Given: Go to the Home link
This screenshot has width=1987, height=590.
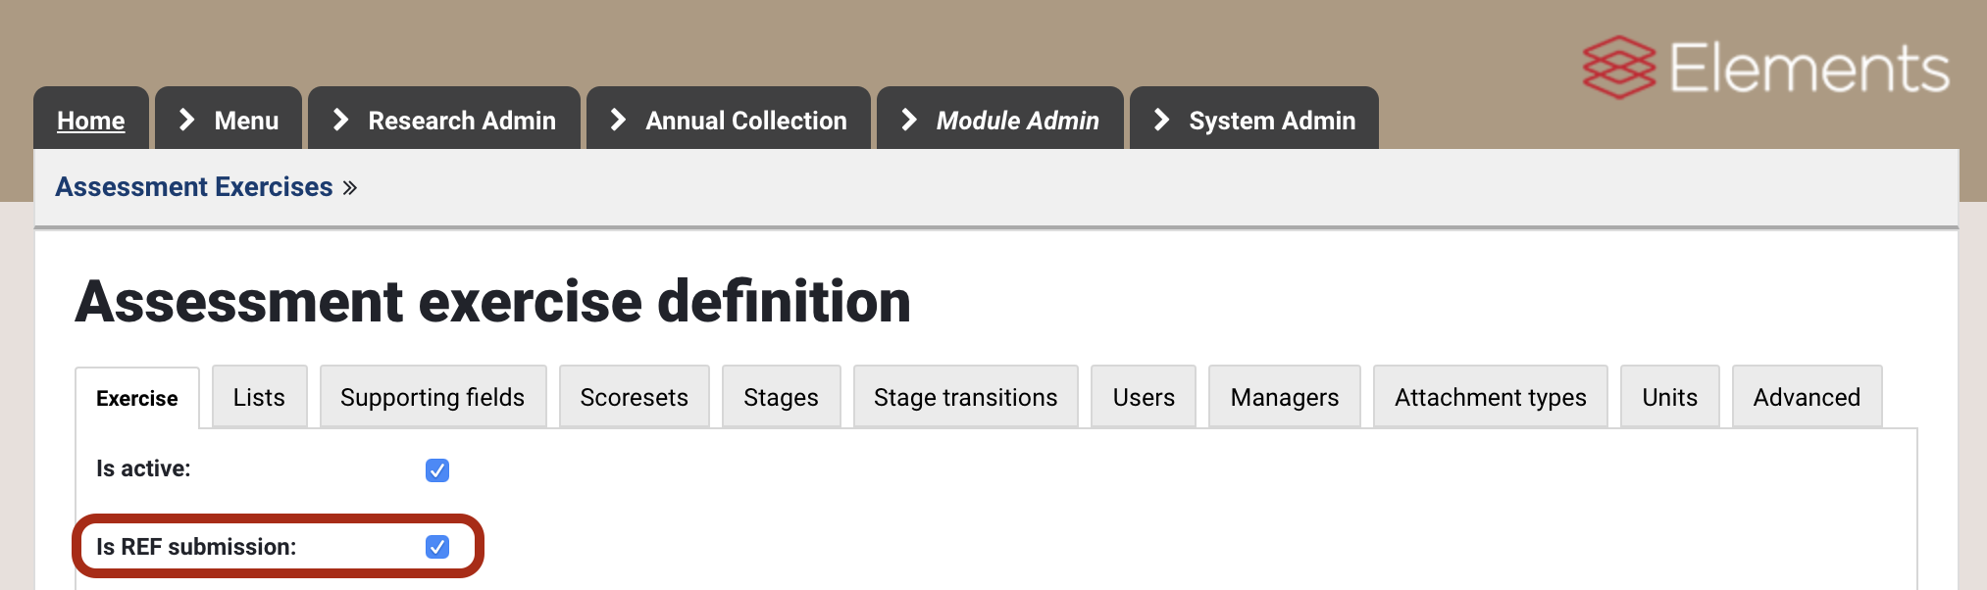Looking at the screenshot, I should click(x=91, y=121).
